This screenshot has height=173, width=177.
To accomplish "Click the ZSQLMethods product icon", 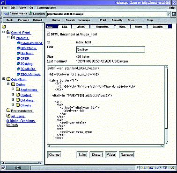I will pos(18,74).
